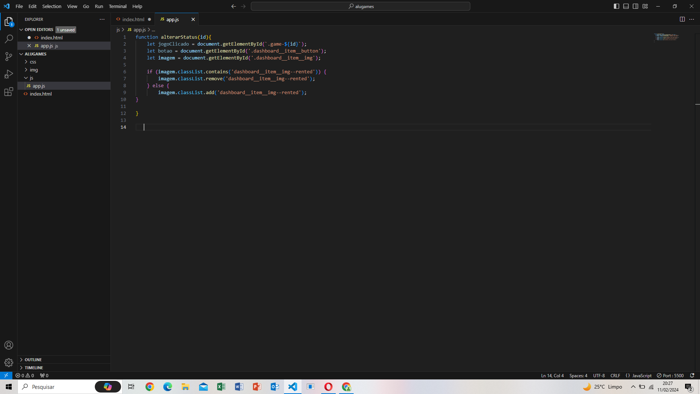Screen dimensions: 700x394
Task: Select app.js file in the js folder
Action: click(x=64, y=86)
